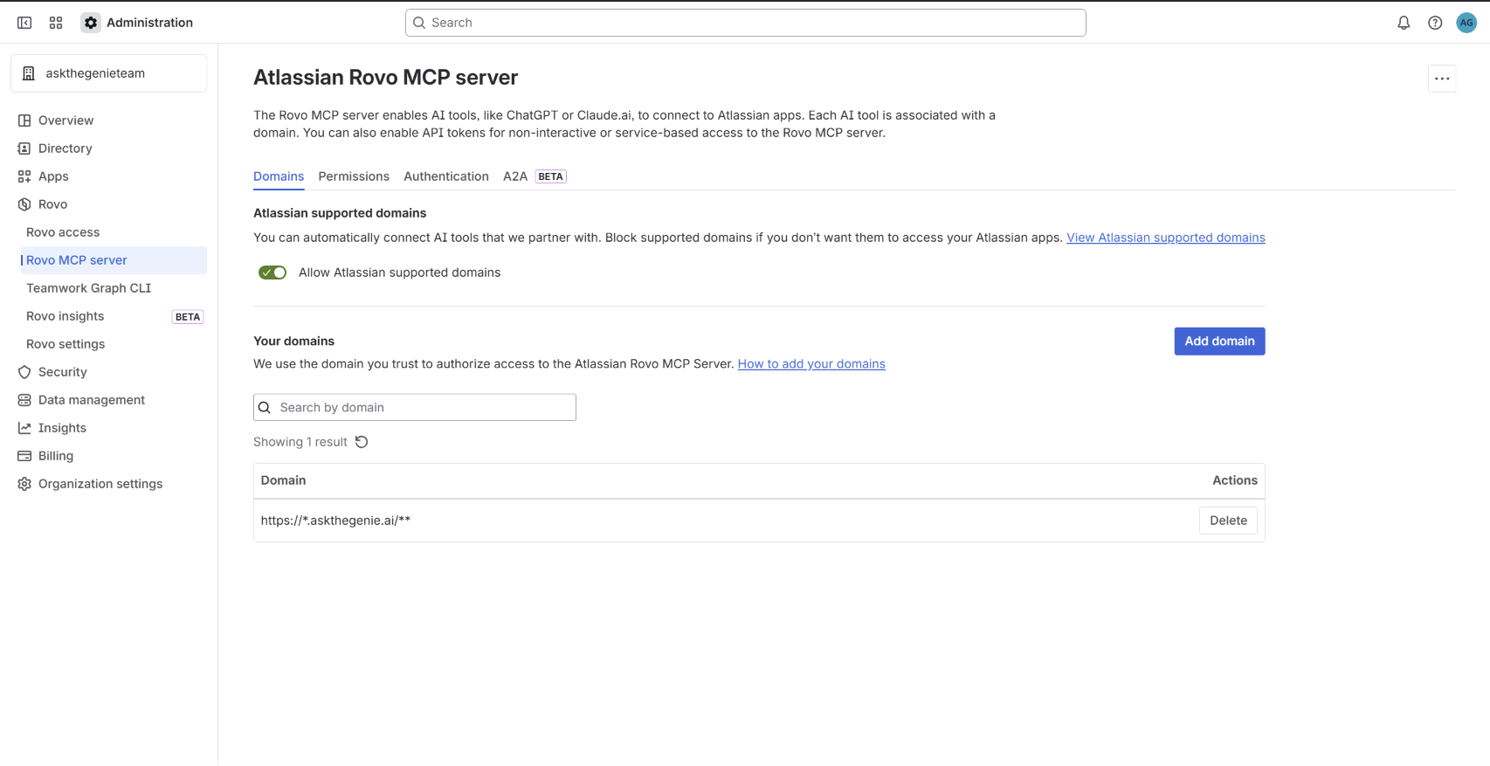Open Rovo insights page
This screenshot has height=766, width=1490.
tap(114, 316)
